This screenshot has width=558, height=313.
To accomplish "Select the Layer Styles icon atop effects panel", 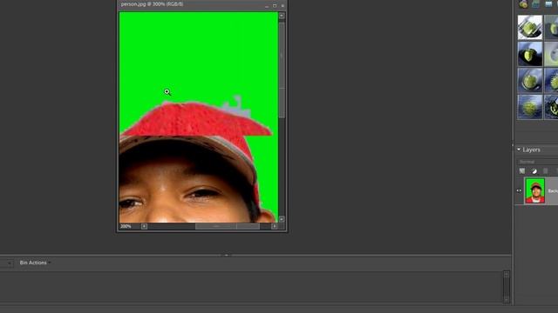I will pos(535,3).
